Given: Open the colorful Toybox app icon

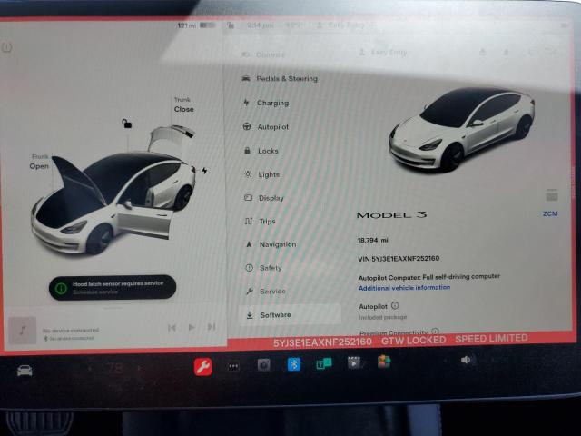Looking at the screenshot, I should point(384,362).
